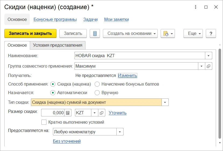Enable Кратно выполнению условий checkbox
The height and width of the screenshot is (151, 223).
pos(44,122)
